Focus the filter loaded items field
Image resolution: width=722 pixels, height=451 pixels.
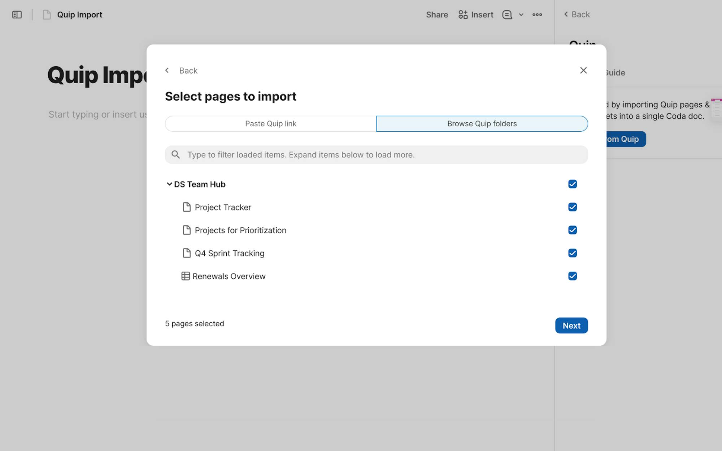click(383, 155)
